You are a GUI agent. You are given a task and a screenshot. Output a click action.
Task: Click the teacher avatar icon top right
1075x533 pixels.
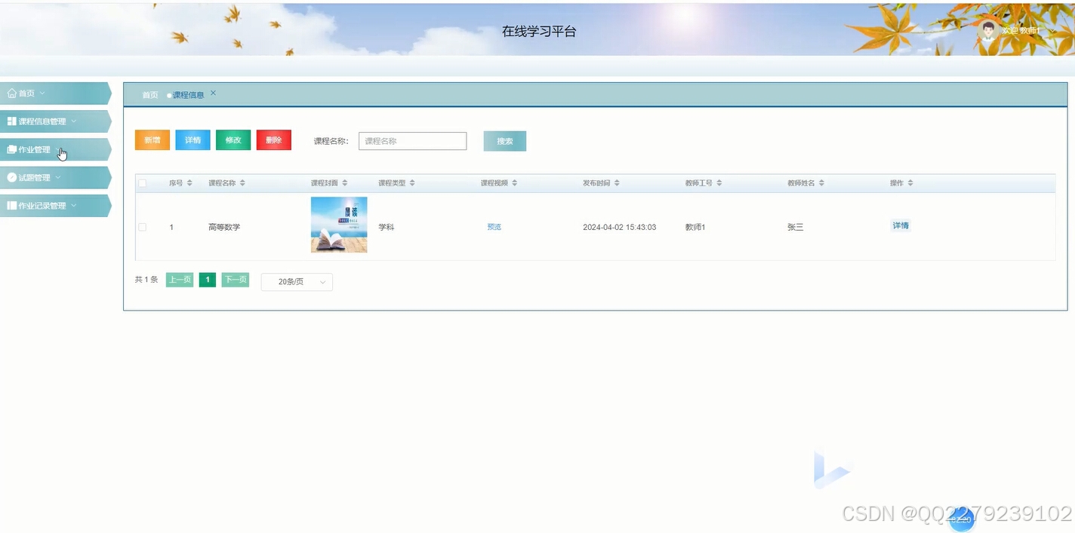(987, 30)
